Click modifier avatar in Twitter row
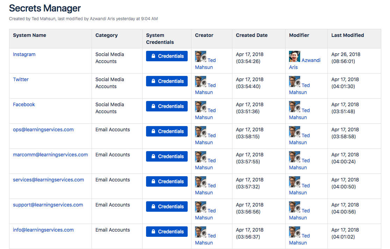Image resolution: width=390 pixels, height=249 pixels. [x=295, y=81]
